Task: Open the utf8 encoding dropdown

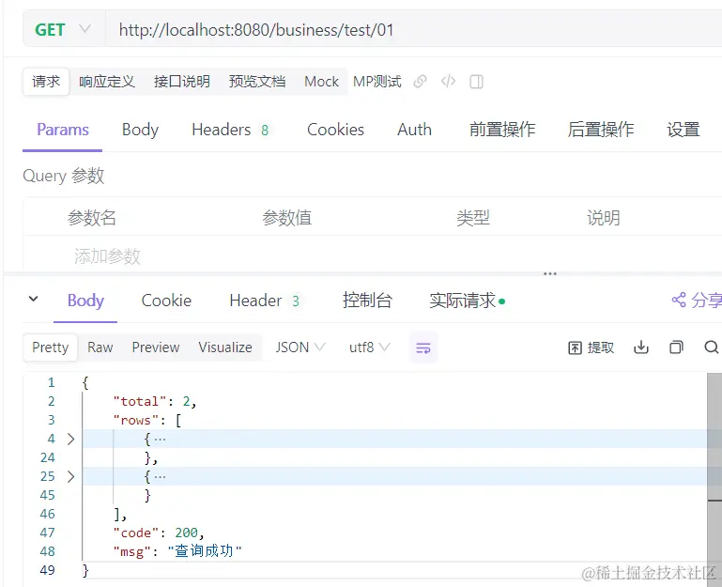Action: click(369, 348)
